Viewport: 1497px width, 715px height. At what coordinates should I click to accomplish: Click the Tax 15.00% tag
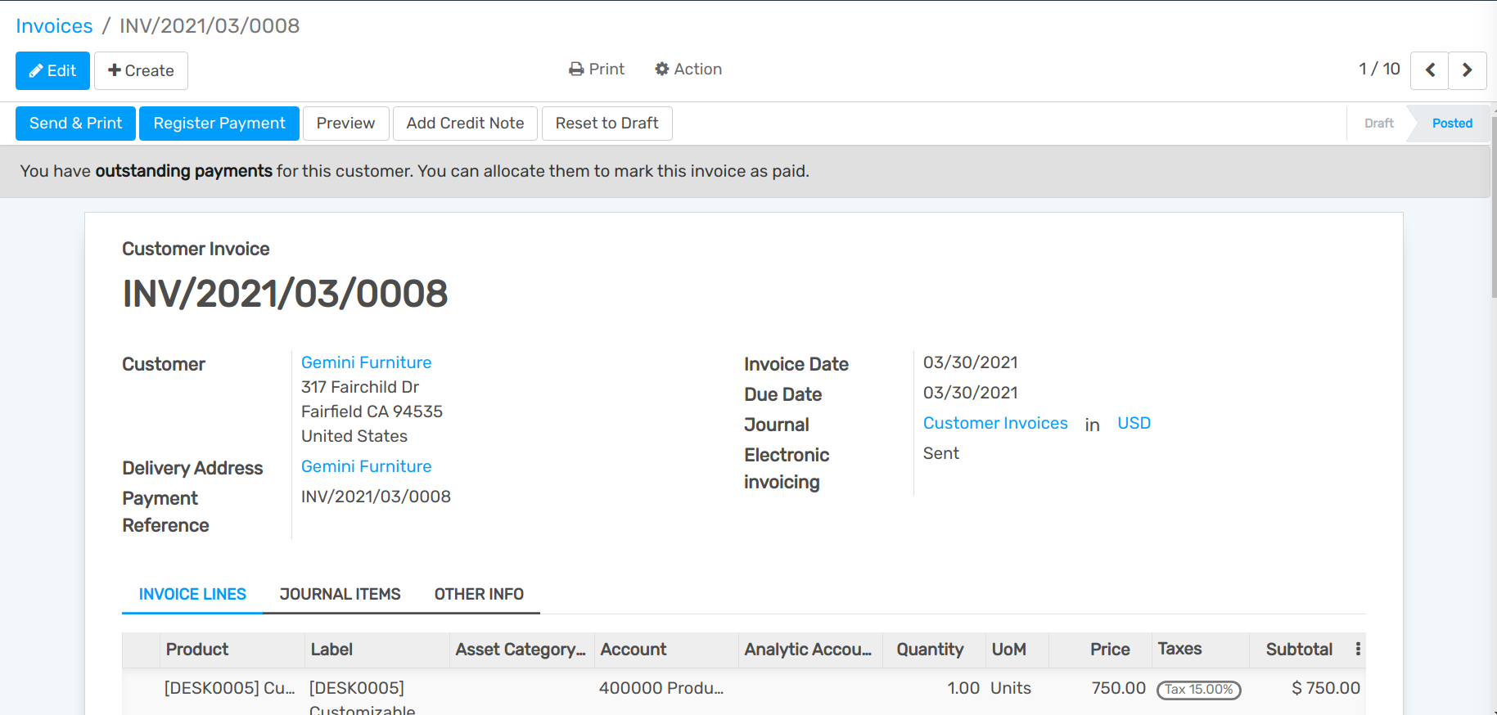pyautogui.click(x=1198, y=690)
